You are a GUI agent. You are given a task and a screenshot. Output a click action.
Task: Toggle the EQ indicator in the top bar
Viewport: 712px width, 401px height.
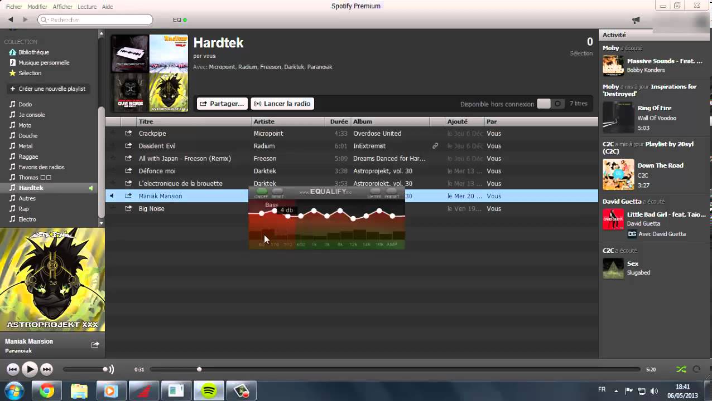(180, 19)
